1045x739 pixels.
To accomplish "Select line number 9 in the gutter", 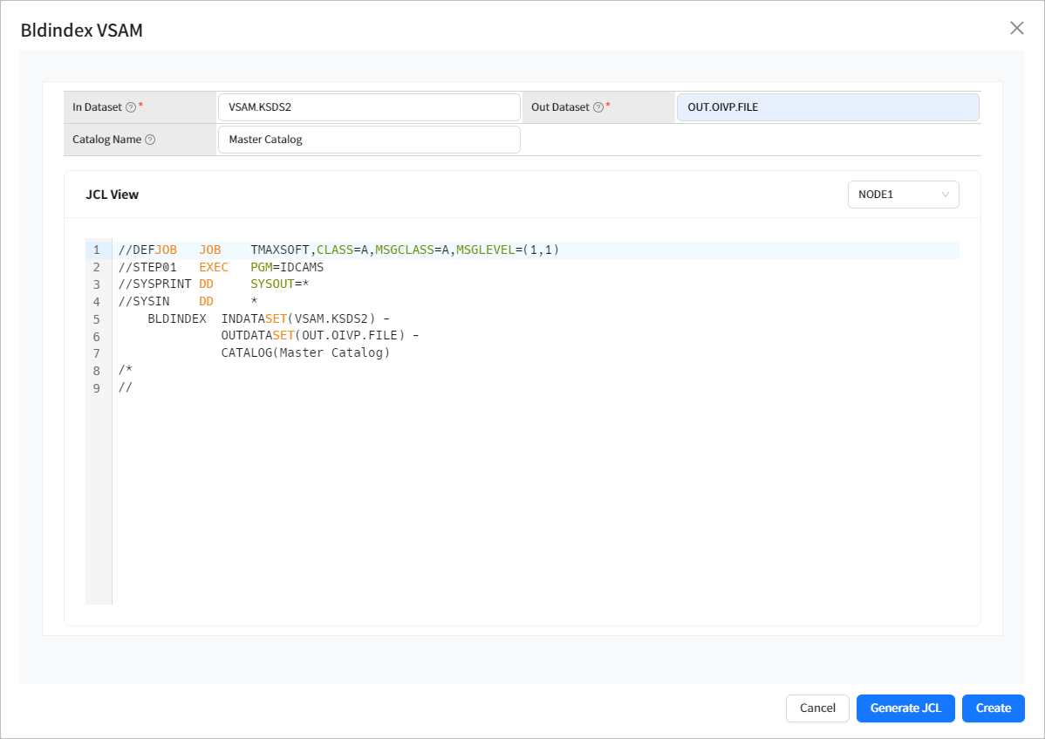I will click(x=97, y=388).
